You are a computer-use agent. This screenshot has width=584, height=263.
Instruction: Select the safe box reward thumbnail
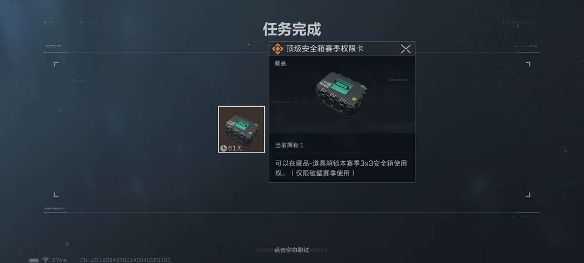241,129
